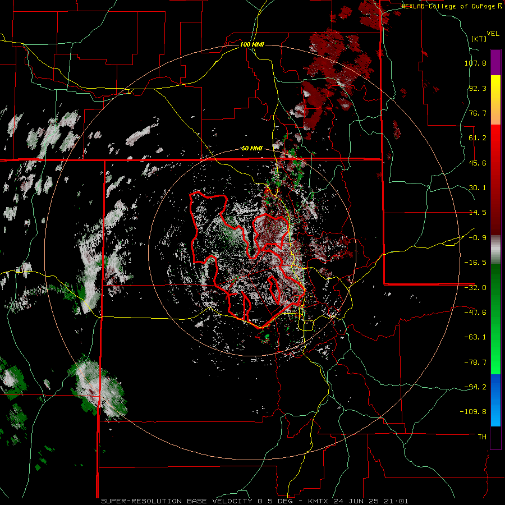
Task: Pick the red segment of the velocity scale
Action: (495, 180)
